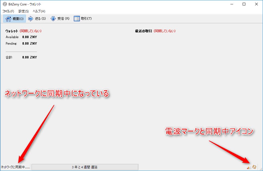263x171 pixels.
Task: Minimize the BitZeny Core window
Action: pyautogui.click(x=232, y=4)
